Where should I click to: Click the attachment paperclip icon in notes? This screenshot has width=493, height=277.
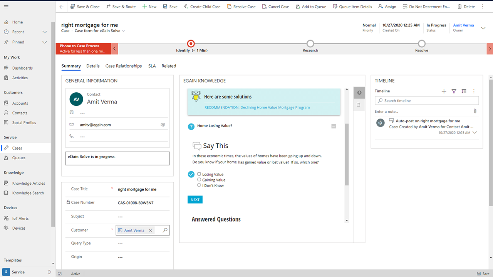(475, 111)
